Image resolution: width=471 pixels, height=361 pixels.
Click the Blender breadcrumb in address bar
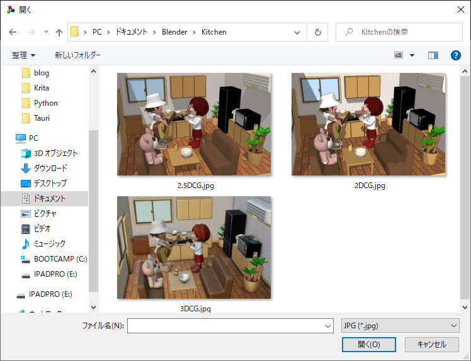pos(174,32)
